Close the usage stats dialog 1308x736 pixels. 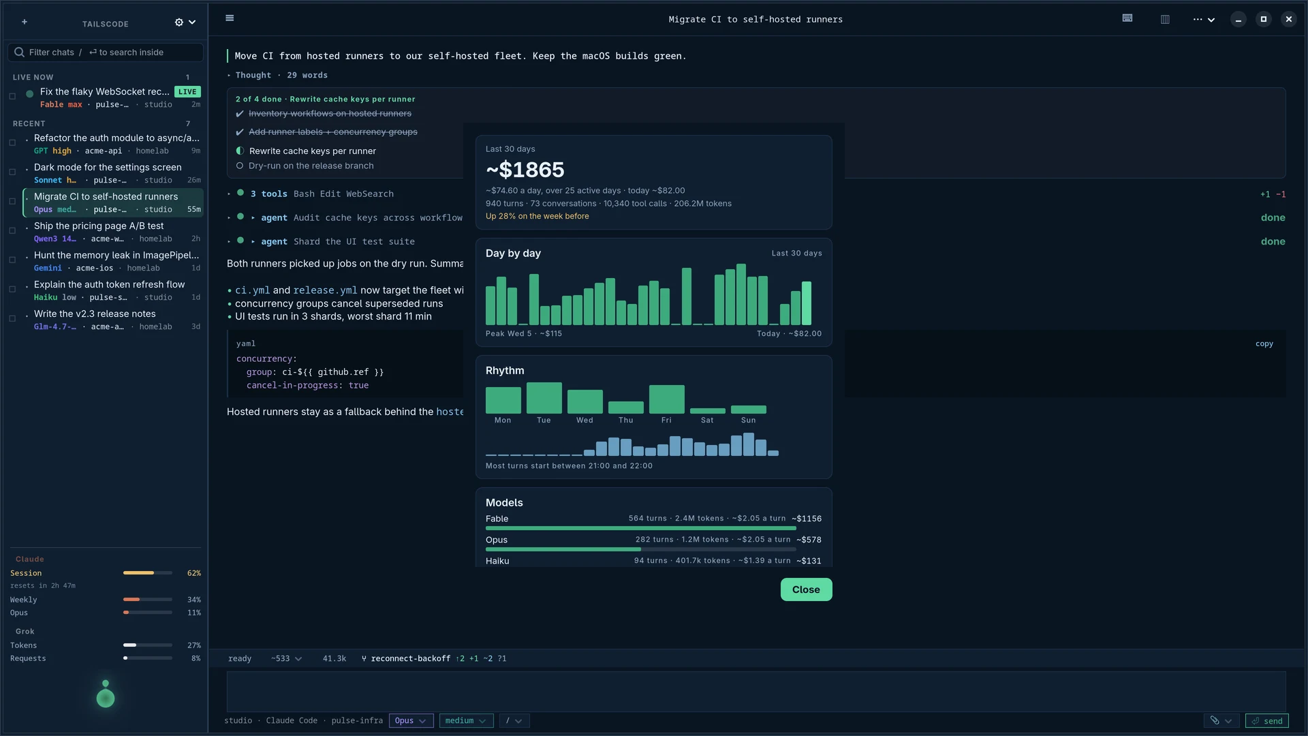[x=806, y=589]
